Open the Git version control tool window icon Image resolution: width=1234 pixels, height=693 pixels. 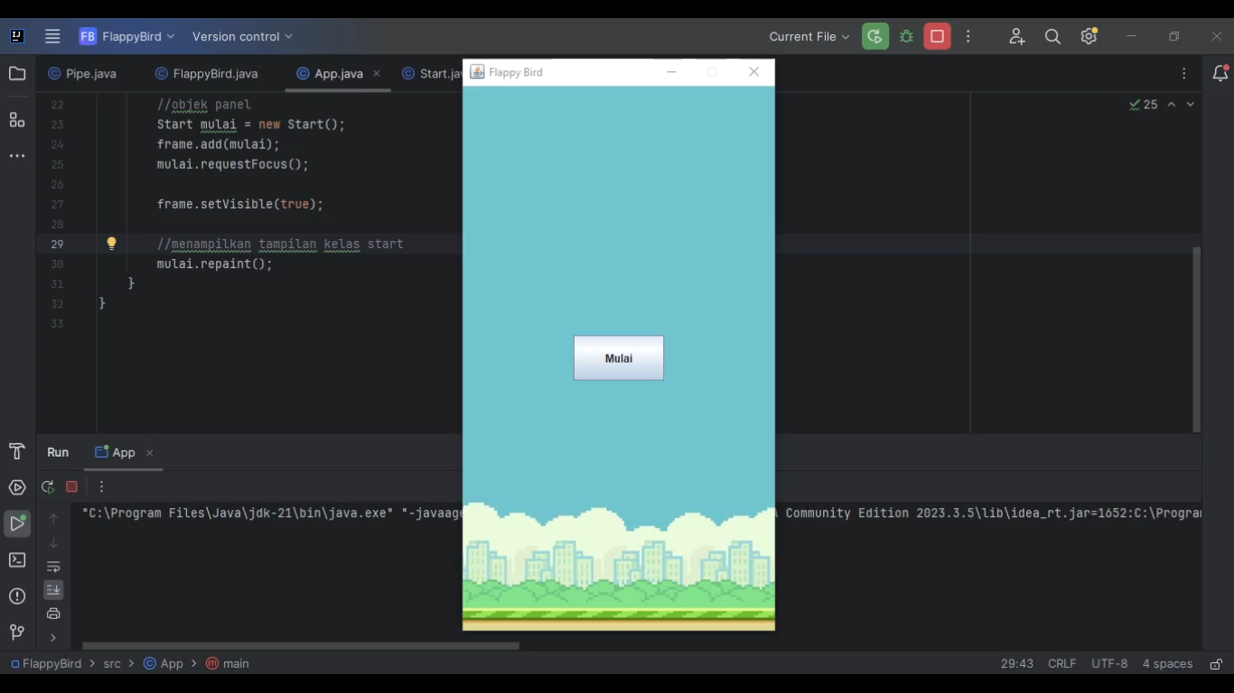(x=17, y=632)
